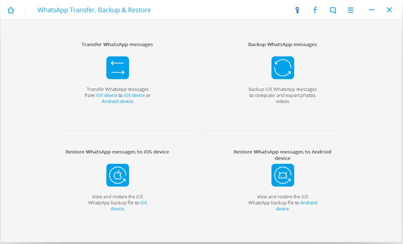The height and width of the screenshot is (244, 403).
Task: Click the Backup WhatsApp messages sync icon
Action: coord(283,68)
